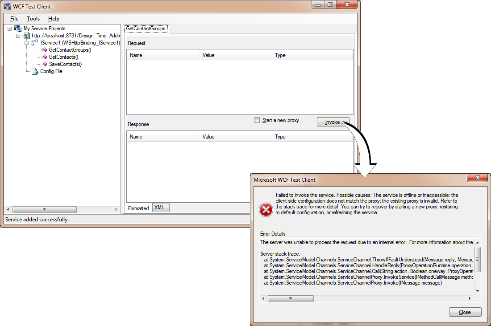Click the red error icon in dialog
The height and width of the screenshot is (326, 491).
coord(266,210)
